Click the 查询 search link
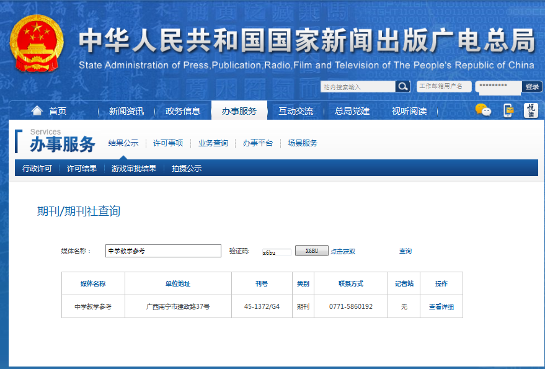The width and height of the screenshot is (545, 369). tap(405, 251)
